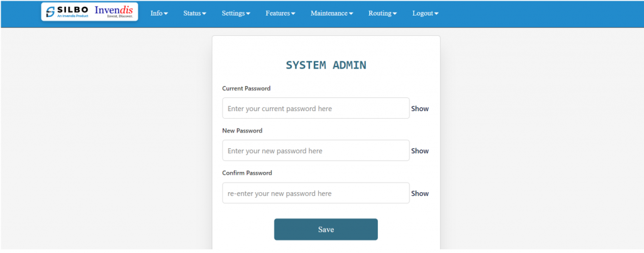The image size is (644, 253).
Task: Click the current password input field
Action: click(x=316, y=109)
